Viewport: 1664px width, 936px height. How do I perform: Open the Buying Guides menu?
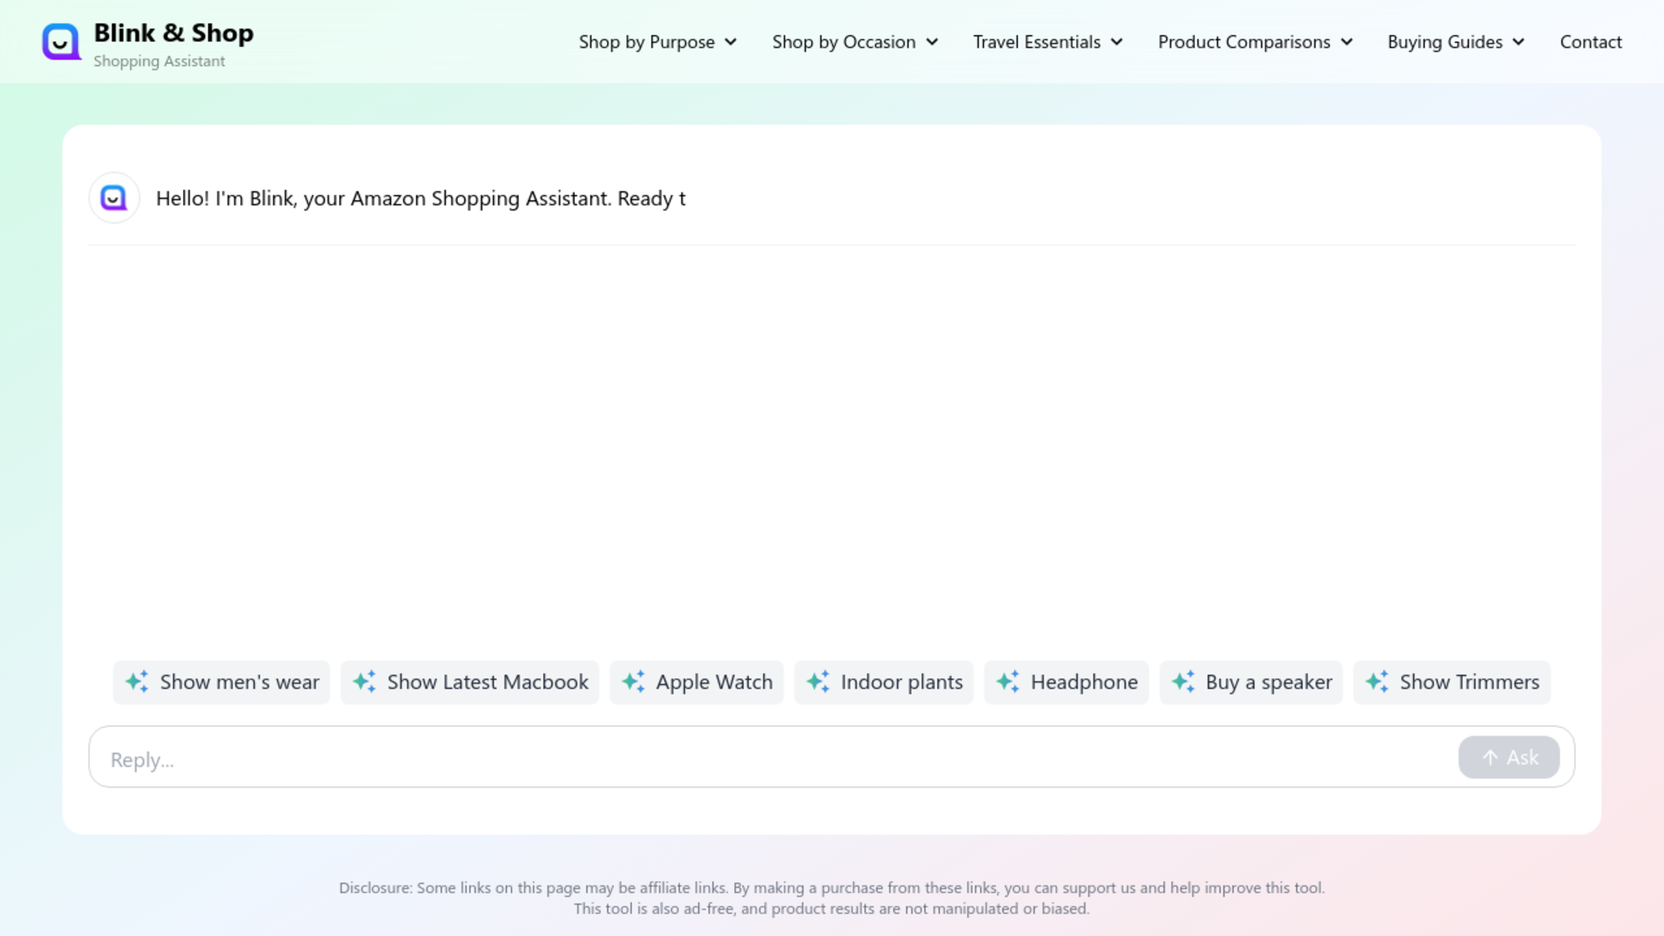tap(1456, 42)
